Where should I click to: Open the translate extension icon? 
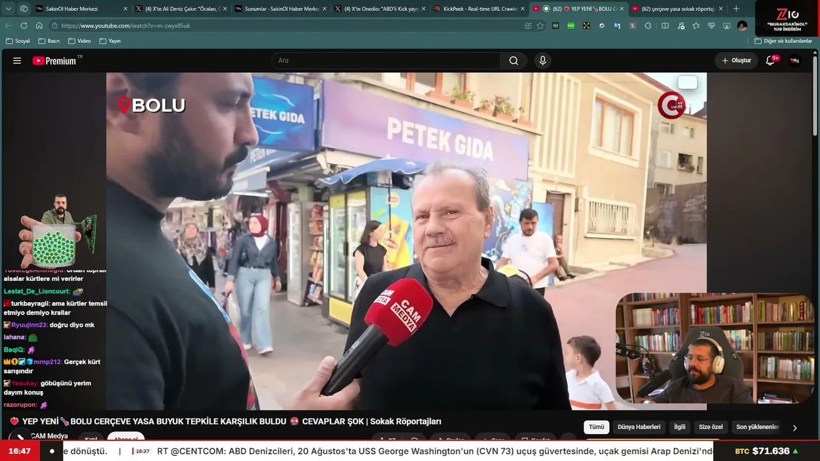coord(618,26)
